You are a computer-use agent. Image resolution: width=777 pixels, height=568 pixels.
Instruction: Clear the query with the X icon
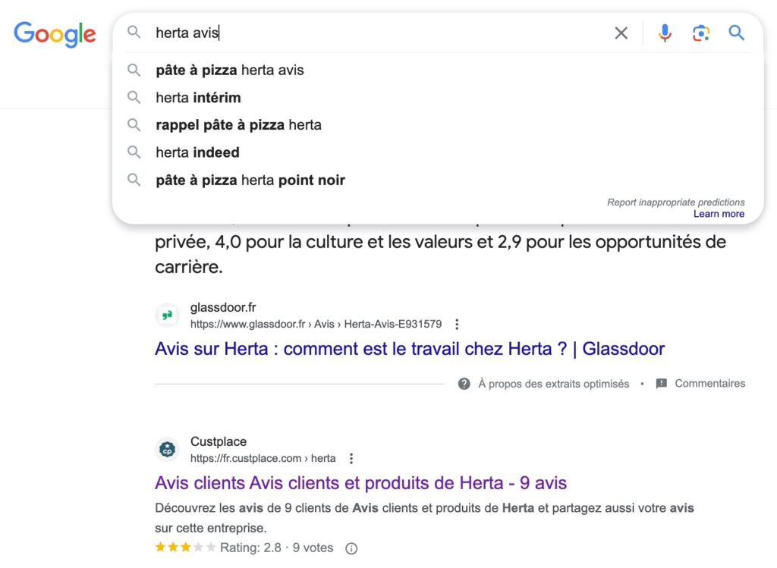click(x=621, y=33)
